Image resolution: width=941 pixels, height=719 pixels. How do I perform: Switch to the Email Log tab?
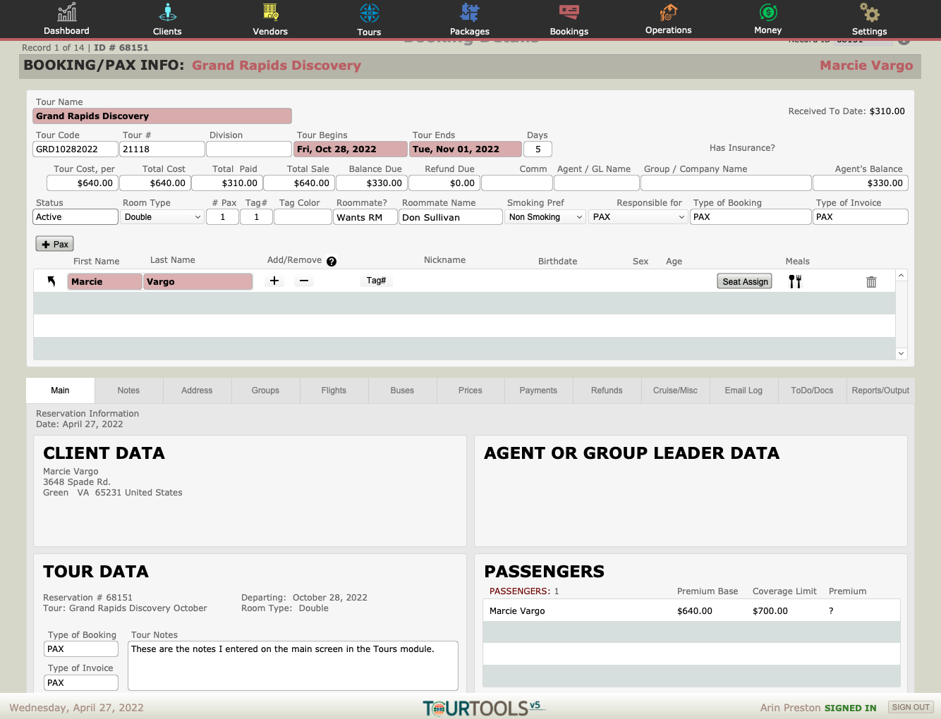click(x=743, y=391)
